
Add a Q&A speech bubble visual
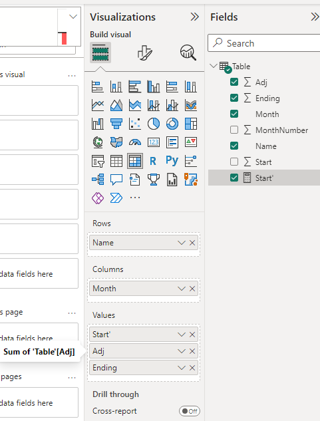click(x=116, y=180)
